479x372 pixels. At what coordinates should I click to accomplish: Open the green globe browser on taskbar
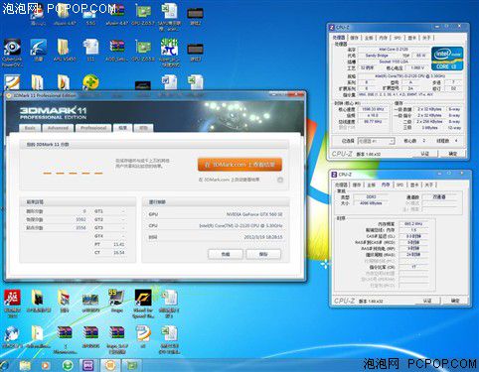tap(68, 365)
